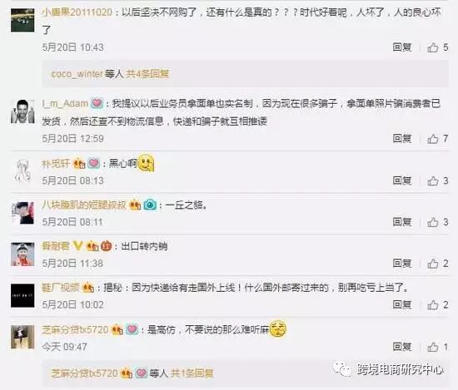Click the pink heart badge next to L_m_Adam
458x390 pixels.
97,104
